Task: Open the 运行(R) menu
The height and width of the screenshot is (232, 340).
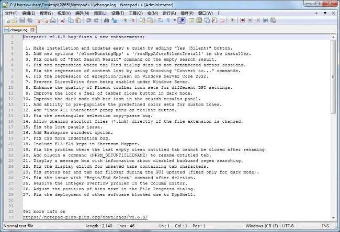Action: coord(169,13)
